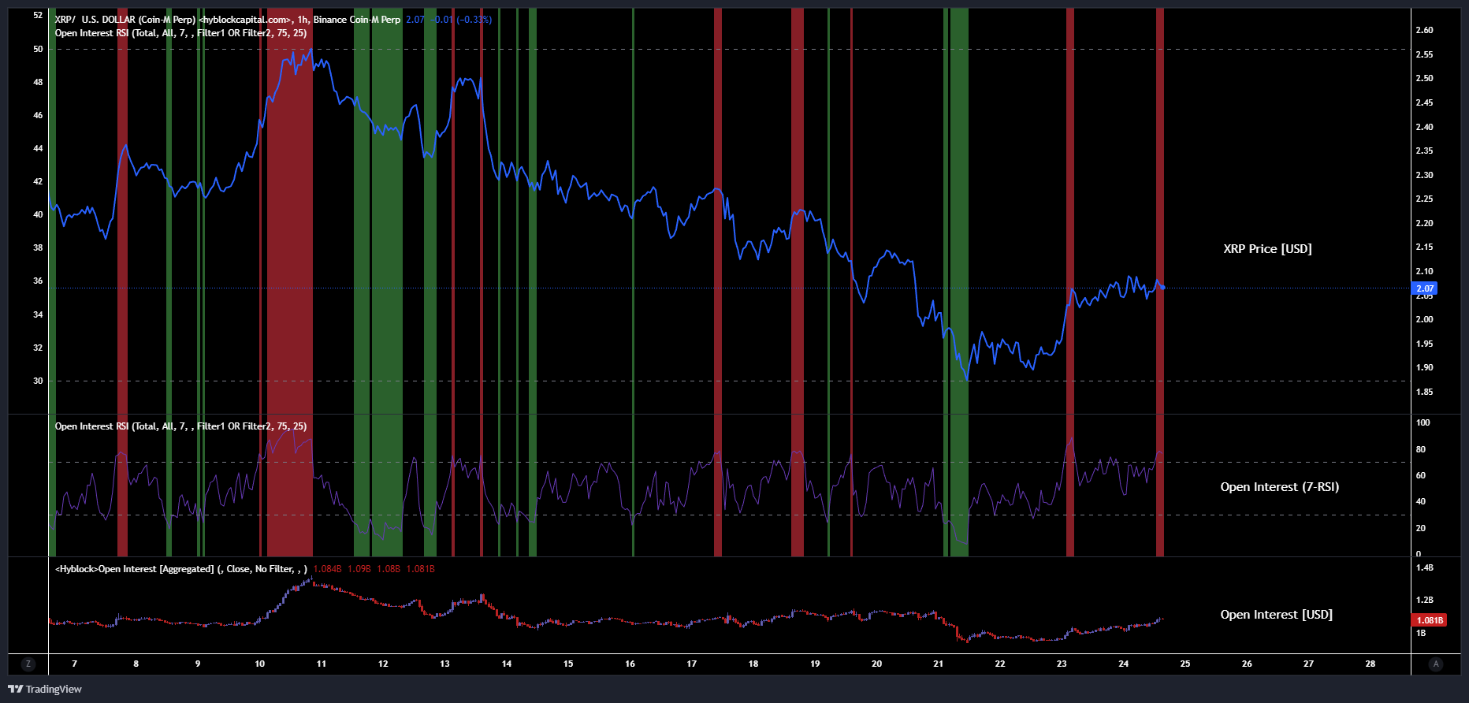Image resolution: width=1469 pixels, height=703 pixels.
Task: Click the red 1.081B open interest label
Action: (x=1430, y=620)
